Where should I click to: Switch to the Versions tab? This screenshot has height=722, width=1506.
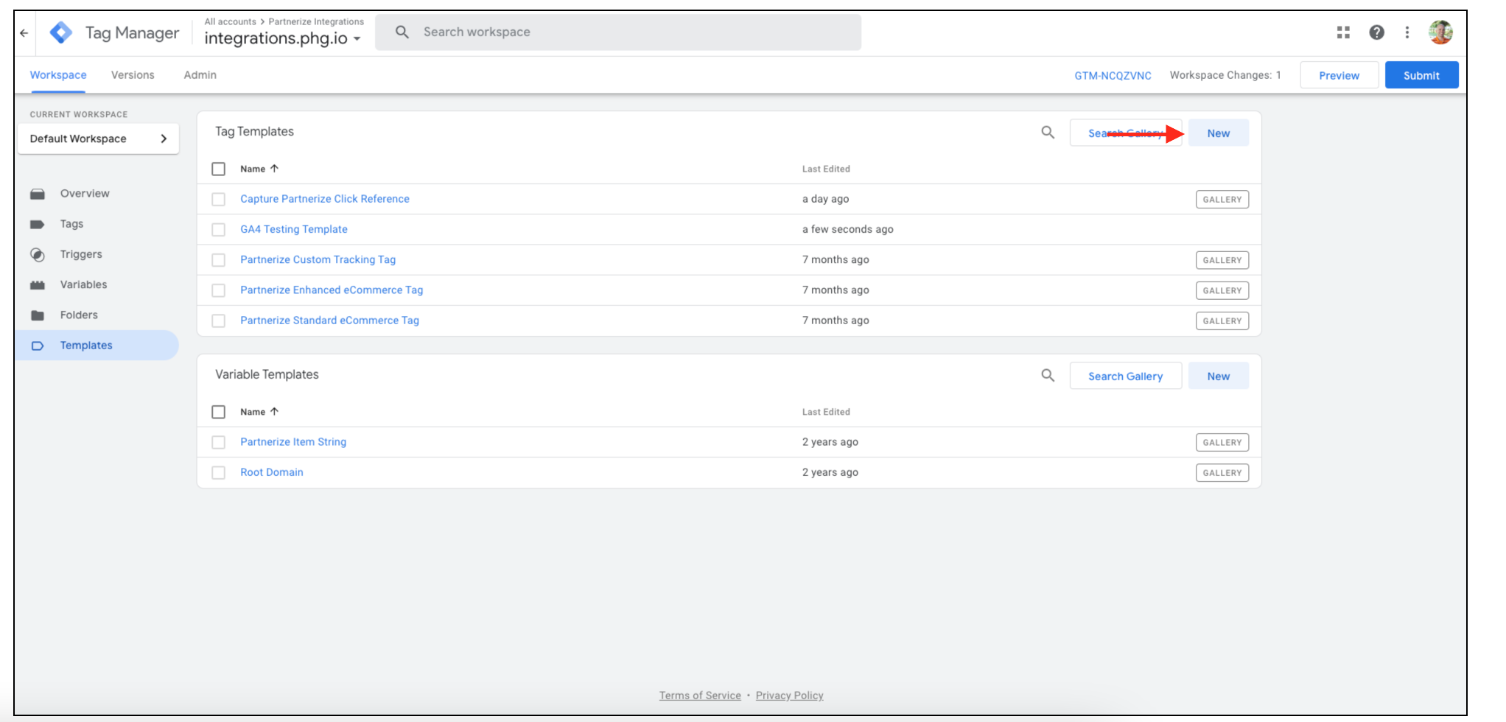tap(133, 75)
